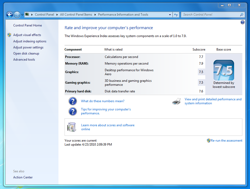
Task: Expand the chevron after Control Panel
Action: 57,15
